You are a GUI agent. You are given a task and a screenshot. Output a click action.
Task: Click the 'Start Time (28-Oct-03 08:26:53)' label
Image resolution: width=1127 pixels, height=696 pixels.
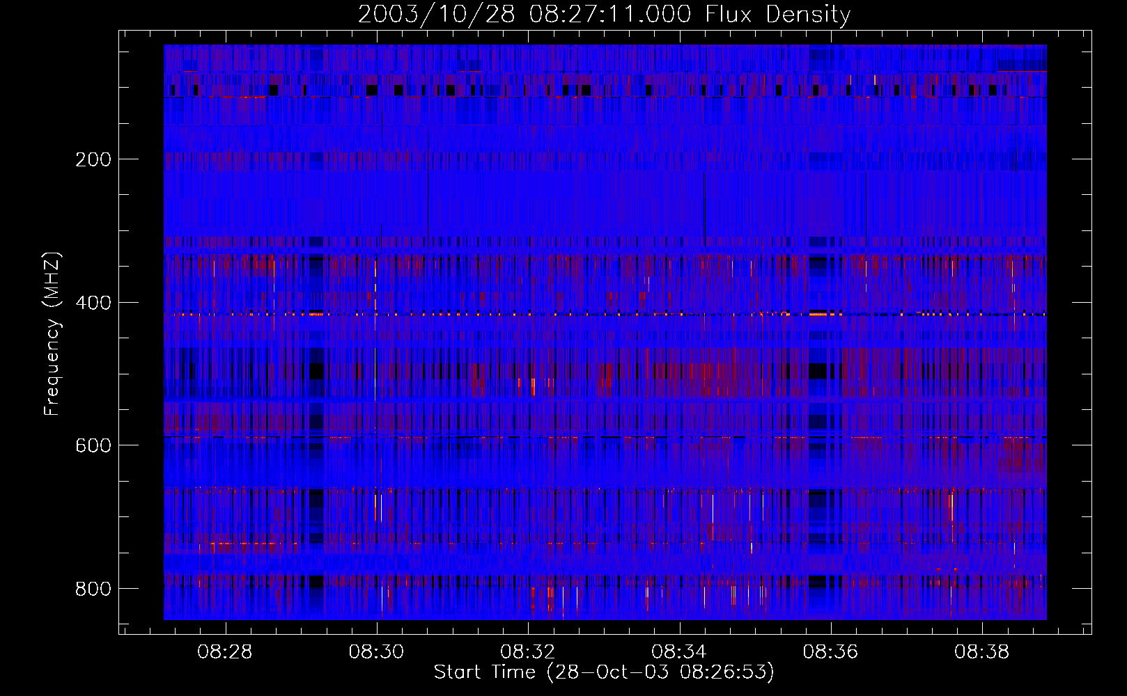click(x=604, y=672)
